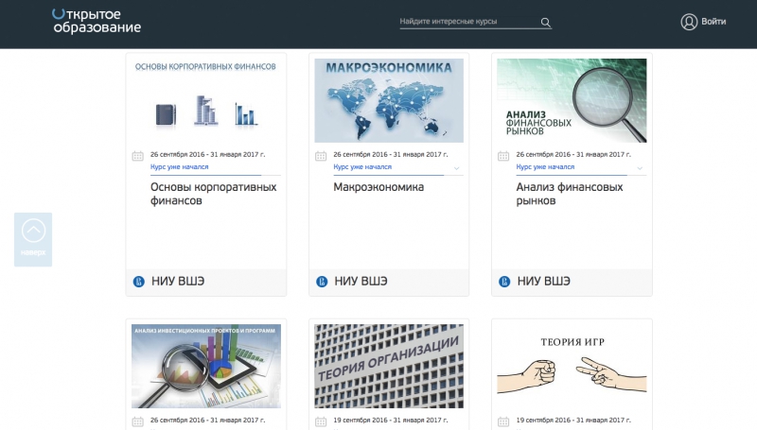Viewport: 757px width, 430px height.
Task: Focus the Найдите интересные курсы search field
Action: point(467,22)
